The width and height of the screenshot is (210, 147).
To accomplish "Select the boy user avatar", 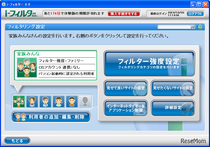I will point(72,102).
